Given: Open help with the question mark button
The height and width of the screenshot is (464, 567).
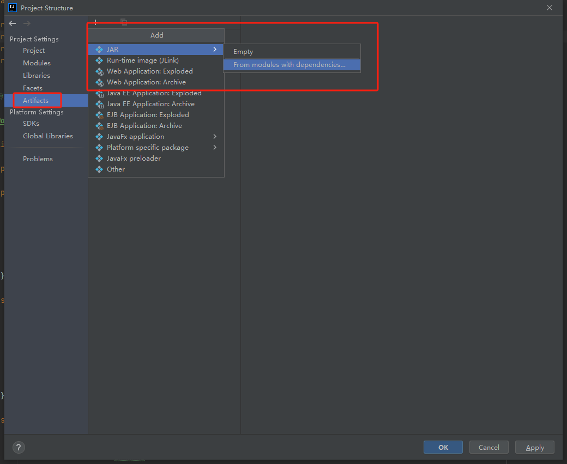Looking at the screenshot, I should point(19,448).
